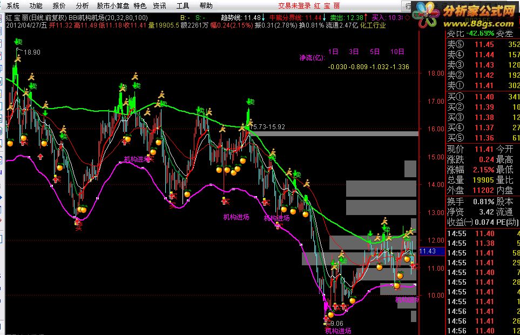The height and width of the screenshot is (335, 520).
Task: Click the 15.73-15.92 gap label
Action: click(268, 126)
